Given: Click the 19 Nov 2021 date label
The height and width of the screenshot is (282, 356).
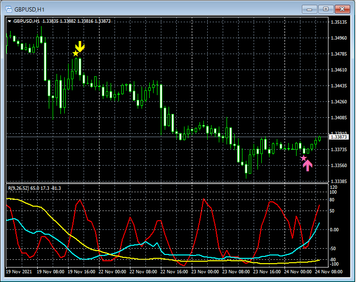Looking at the screenshot, I should (19, 272).
